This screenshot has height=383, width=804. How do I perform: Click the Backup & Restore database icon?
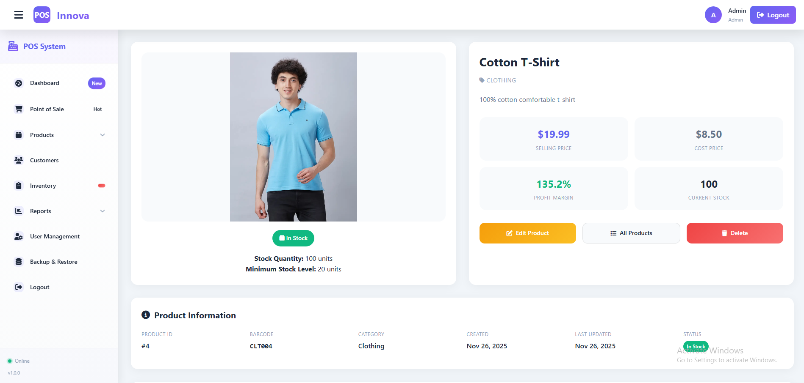(x=19, y=262)
